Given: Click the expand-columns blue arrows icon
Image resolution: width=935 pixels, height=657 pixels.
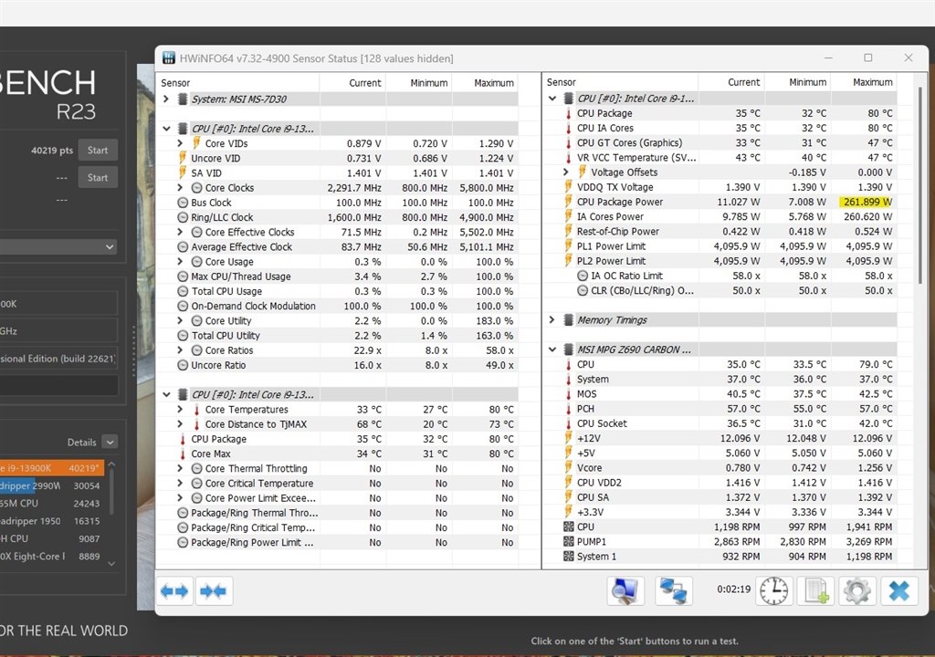Looking at the screenshot, I should [x=174, y=590].
